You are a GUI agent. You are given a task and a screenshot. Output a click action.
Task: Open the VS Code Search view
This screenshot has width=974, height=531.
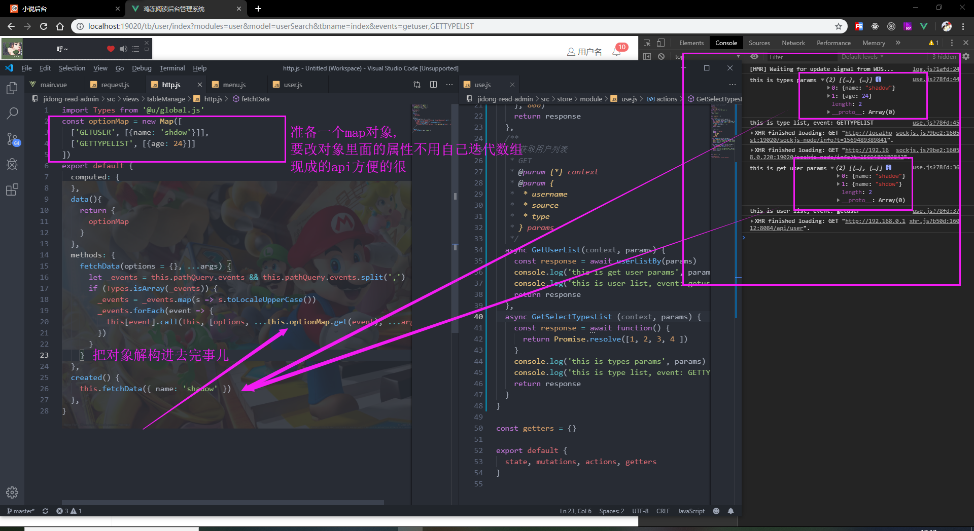(x=12, y=113)
